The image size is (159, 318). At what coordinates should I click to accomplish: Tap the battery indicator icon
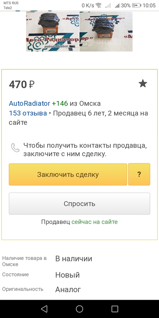point(136,6)
